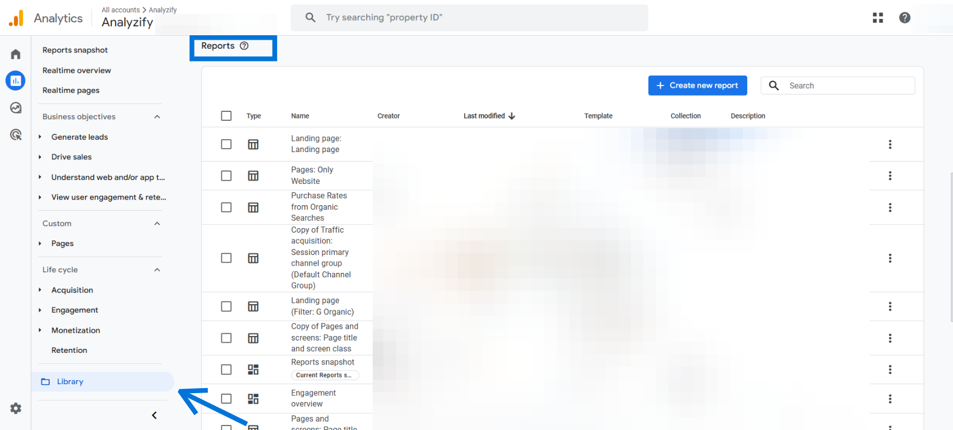Viewport: 953px width, 430px height.
Task: Click the Collection column header
Action: coord(685,116)
